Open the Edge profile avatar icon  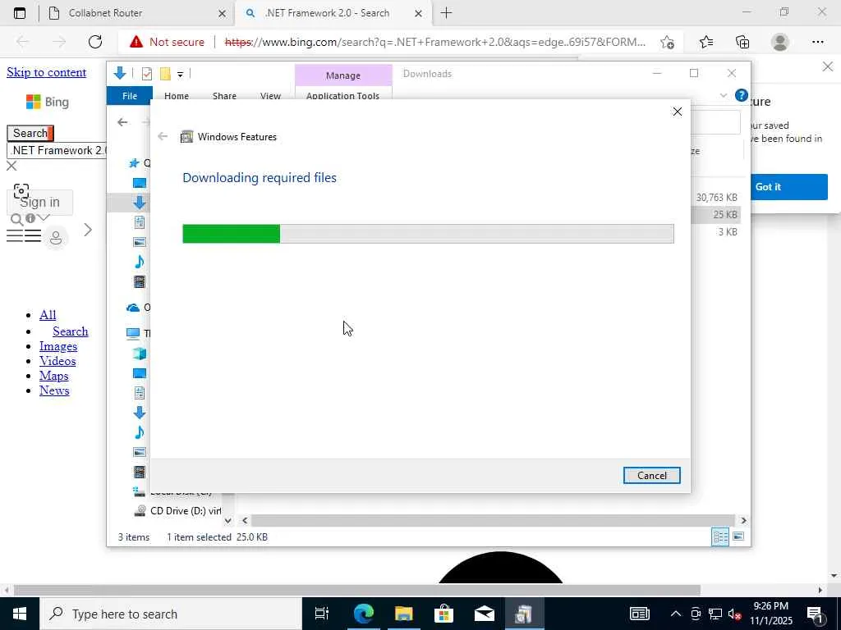(x=780, y=42)
